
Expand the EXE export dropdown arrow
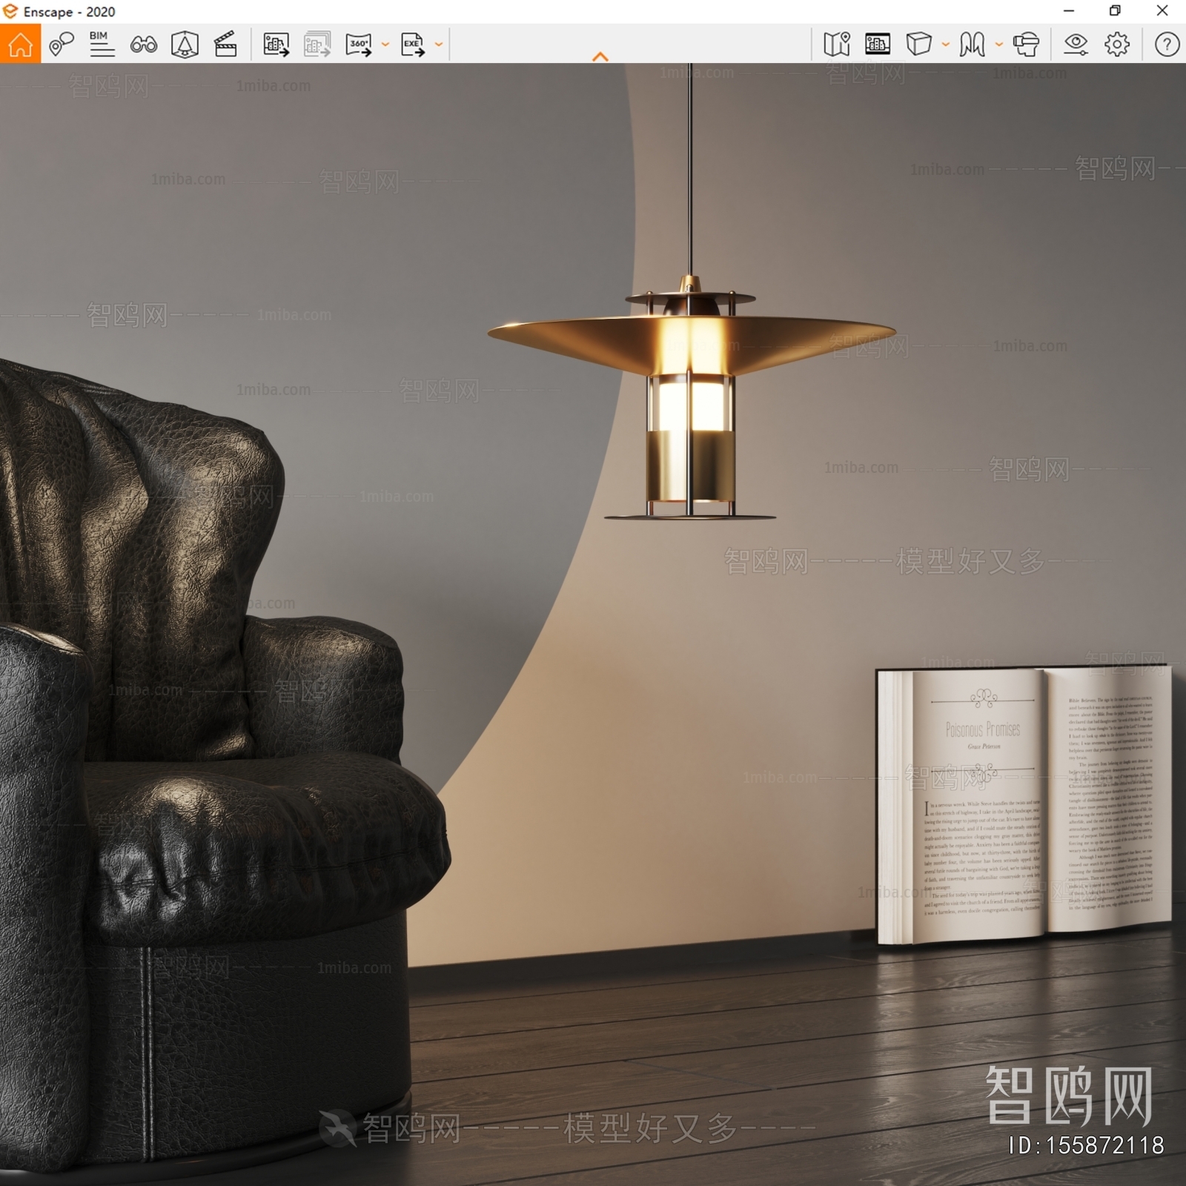439,44
